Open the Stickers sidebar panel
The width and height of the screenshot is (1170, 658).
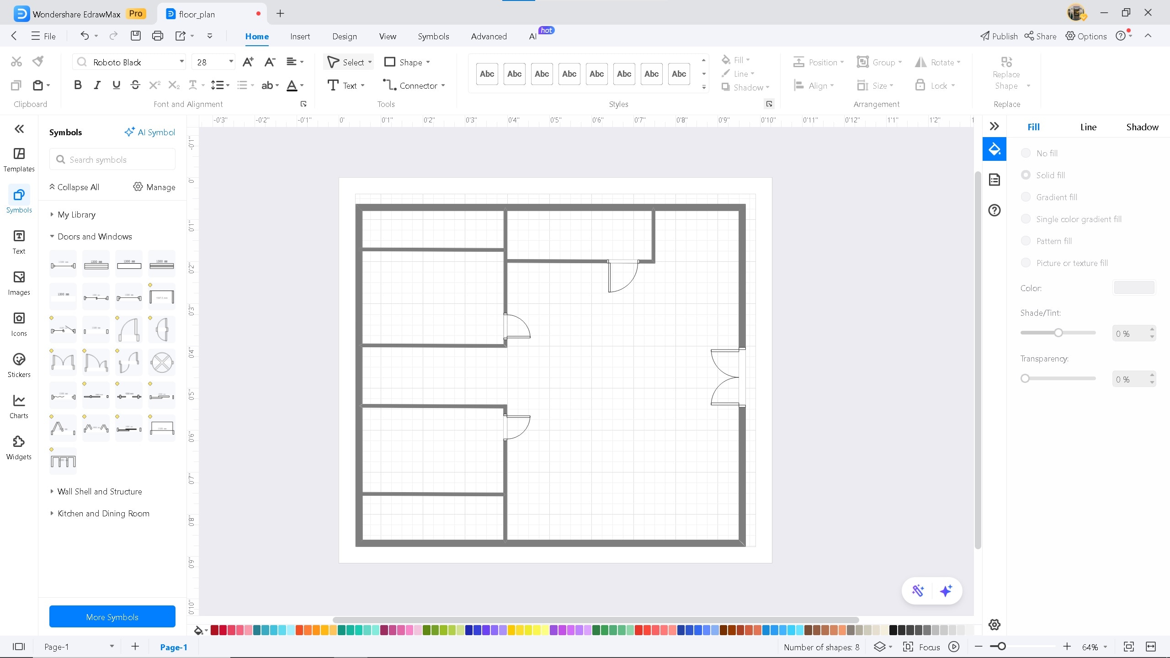(19, 366)
